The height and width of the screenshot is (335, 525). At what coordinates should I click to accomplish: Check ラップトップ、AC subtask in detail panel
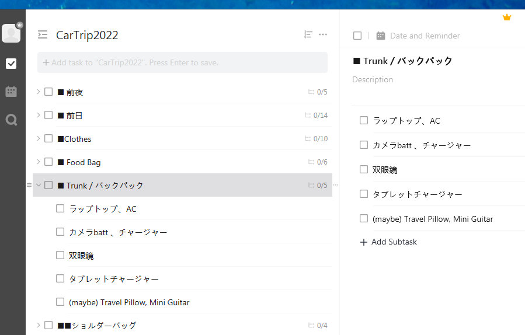(364, 120)
